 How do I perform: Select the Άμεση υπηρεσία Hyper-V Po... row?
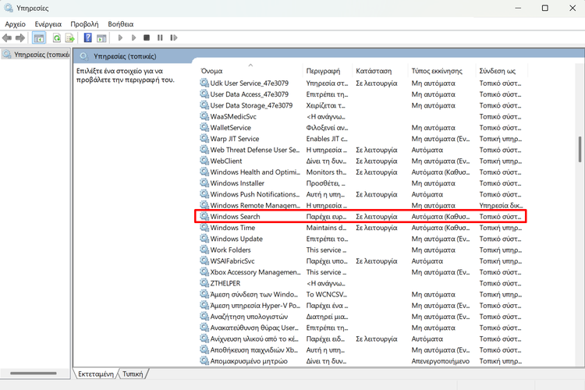361,305
